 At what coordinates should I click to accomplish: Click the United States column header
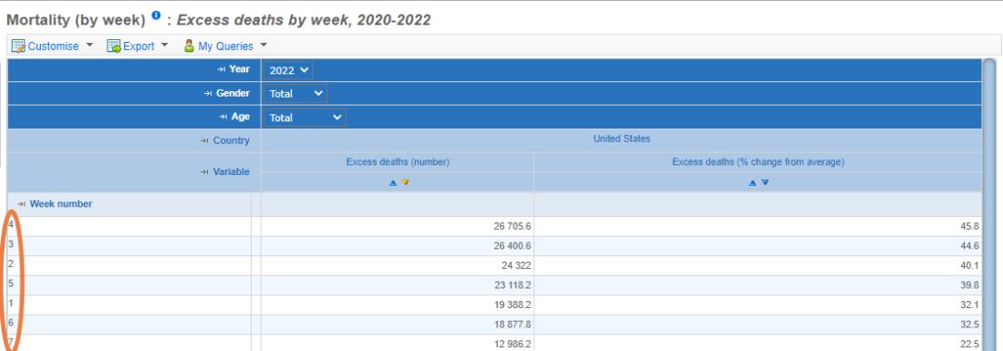pyautogui.click(x=621, y=139)
